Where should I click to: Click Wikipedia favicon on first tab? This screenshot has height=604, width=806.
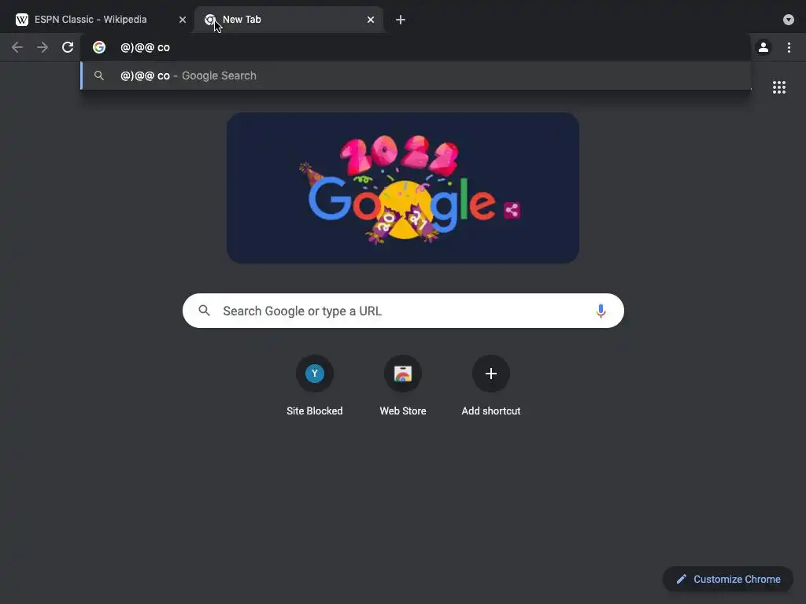pyautogui.click(x=21, y=20)
